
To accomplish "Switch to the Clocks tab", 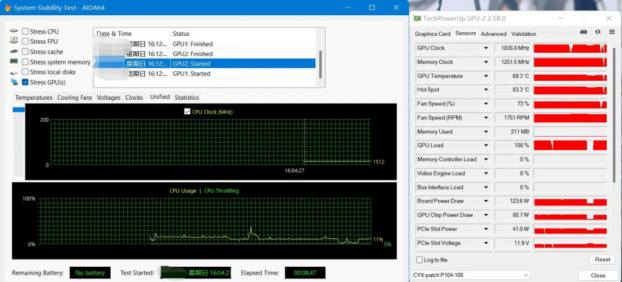I will [x=134, y=97].
